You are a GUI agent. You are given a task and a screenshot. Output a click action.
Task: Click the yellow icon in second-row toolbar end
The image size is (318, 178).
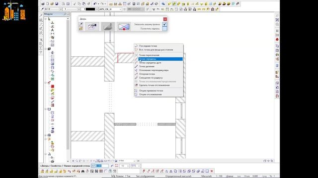pos(217,9)
